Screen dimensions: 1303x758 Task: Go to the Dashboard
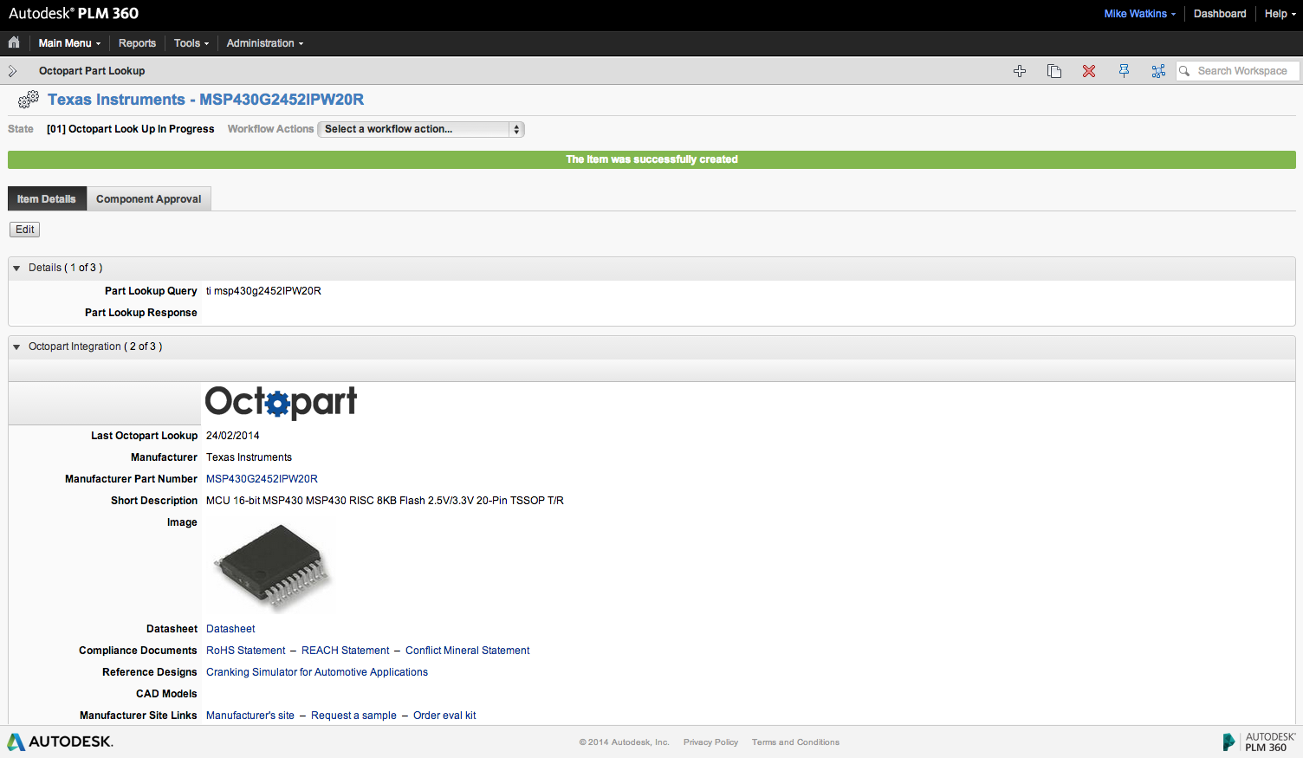coord(1220,14)
